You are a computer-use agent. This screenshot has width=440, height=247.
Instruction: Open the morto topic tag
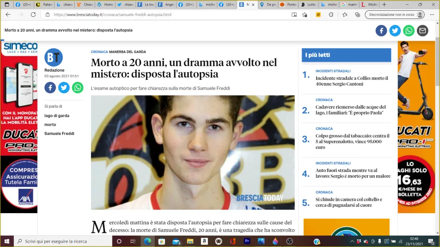(50, 125)
